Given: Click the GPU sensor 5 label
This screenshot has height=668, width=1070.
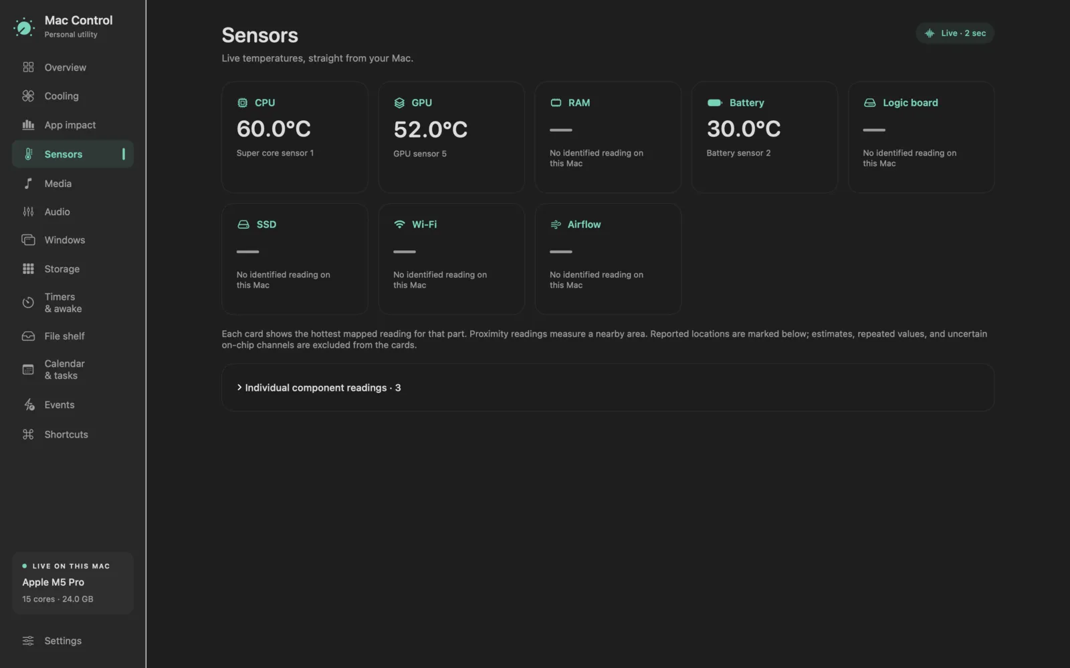Looking at the screenshot, I should pos(420,154).
